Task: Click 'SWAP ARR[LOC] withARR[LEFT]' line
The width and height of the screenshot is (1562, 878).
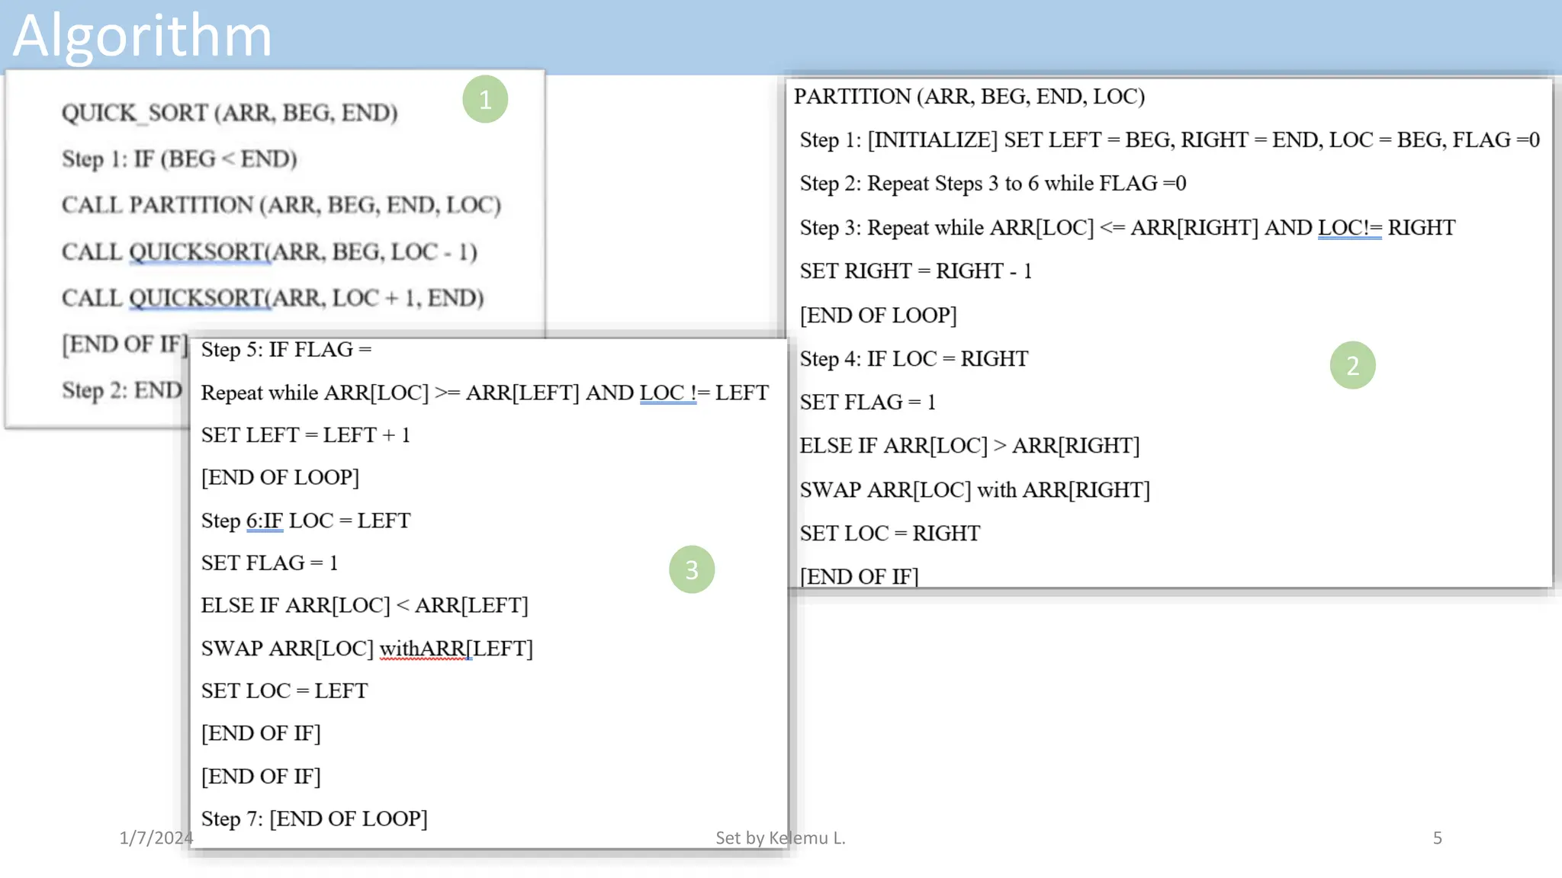Action: coord(367,648)
